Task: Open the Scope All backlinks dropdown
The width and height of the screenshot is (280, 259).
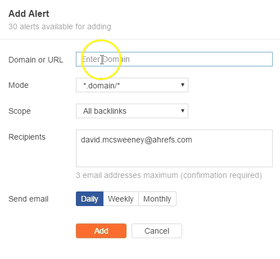Action: (132, 111)
